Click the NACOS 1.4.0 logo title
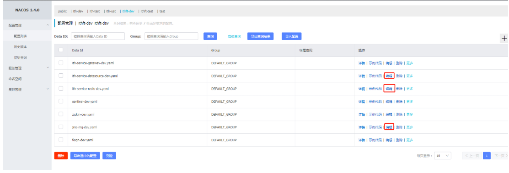The width and height of the screenshot is (509, 173). [27, 10]
